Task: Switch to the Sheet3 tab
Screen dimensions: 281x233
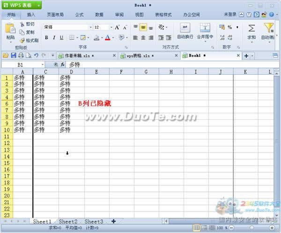Action: [x=94, y=222]
